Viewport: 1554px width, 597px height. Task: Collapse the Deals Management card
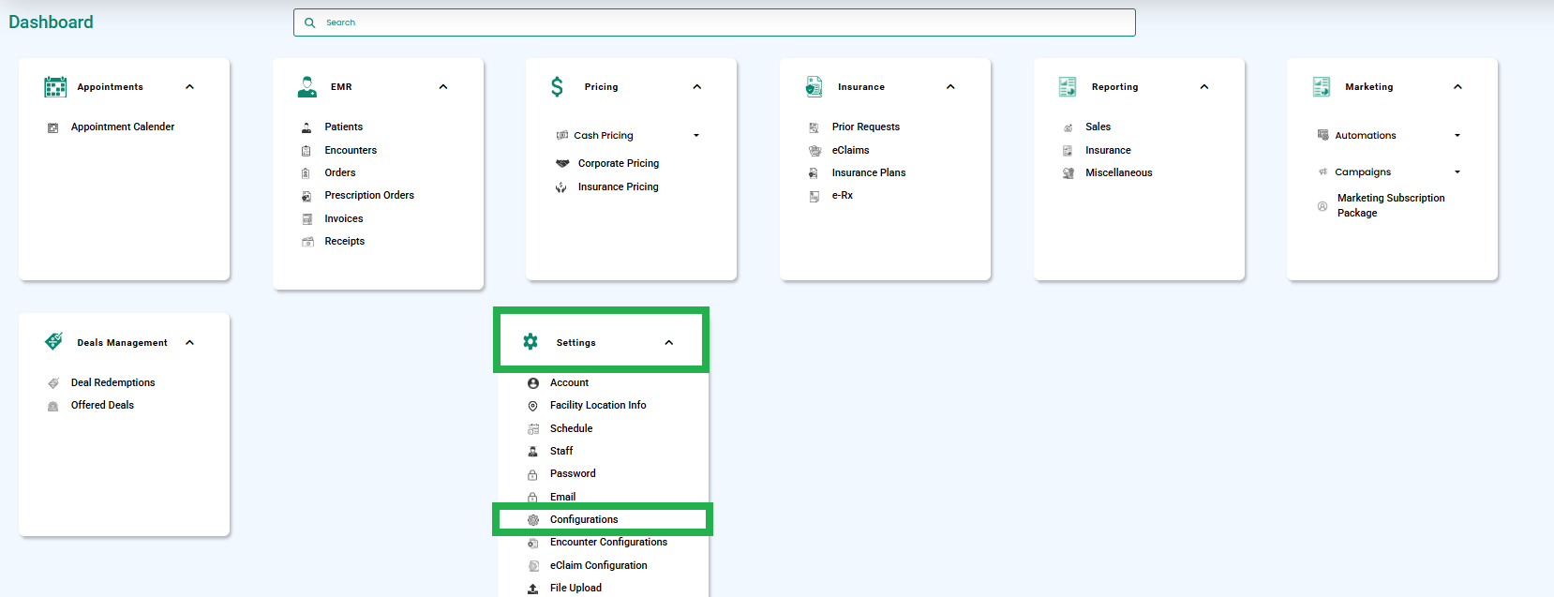(x=190, y=343)
